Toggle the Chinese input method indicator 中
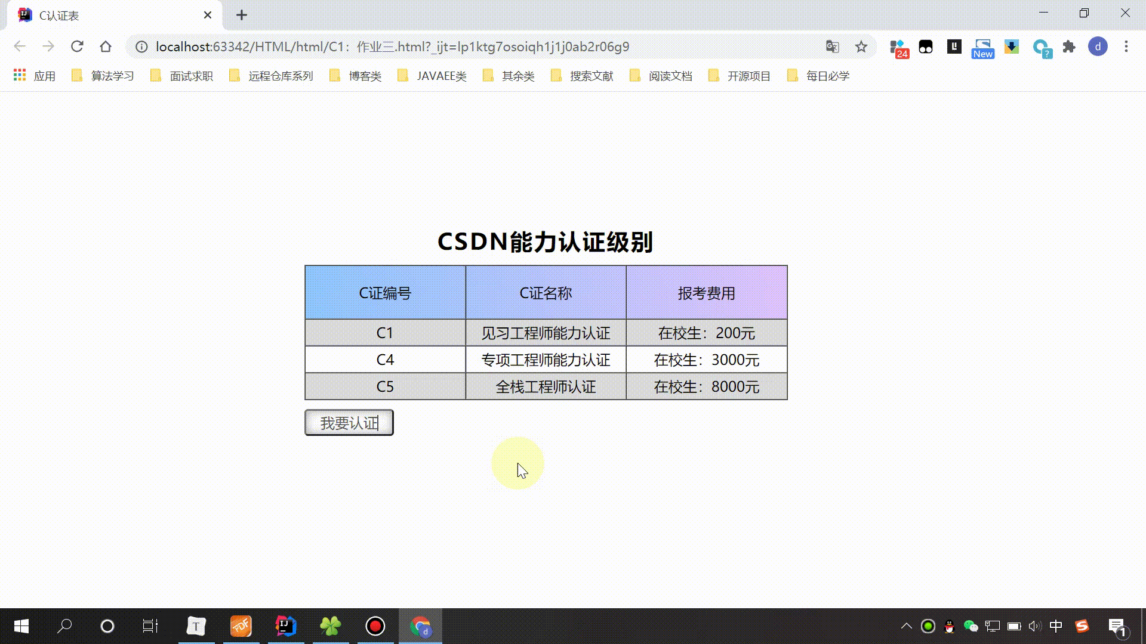The width and height of the screenshot is (1146, 644). [1055, 626]
